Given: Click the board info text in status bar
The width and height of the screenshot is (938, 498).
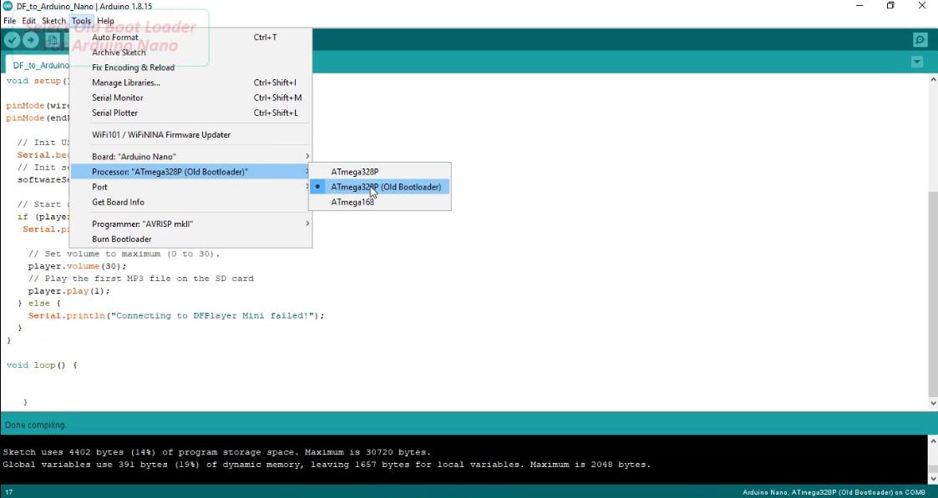Looking at the screenshot, I should (834, 493).
